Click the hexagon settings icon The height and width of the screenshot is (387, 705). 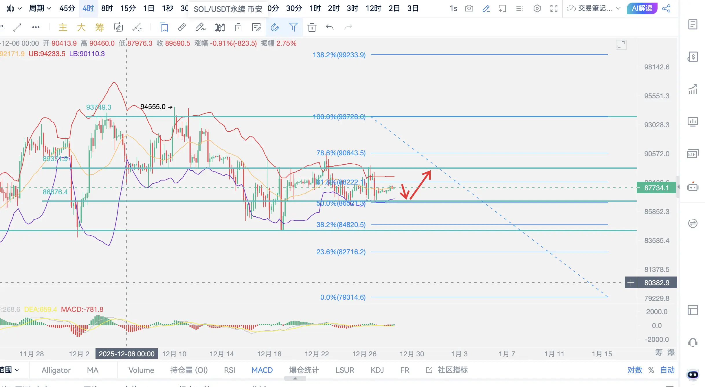(537, 8)
